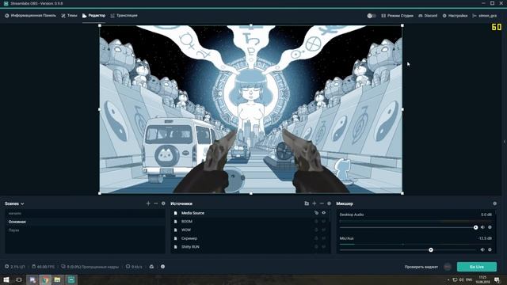Adjust the Mic/Aux volume slider
Viewport: 507px width, 285px height.
(x=408, y=250)
